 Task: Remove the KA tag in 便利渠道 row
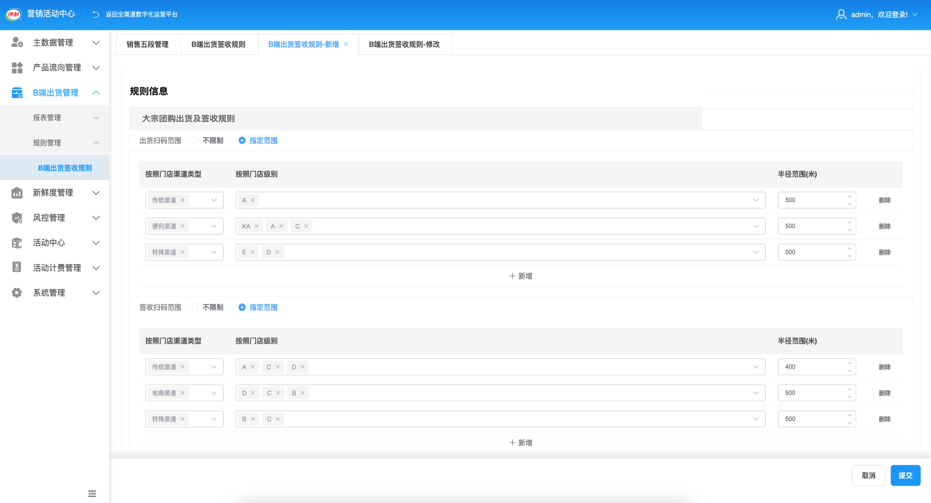coord(257,226)
